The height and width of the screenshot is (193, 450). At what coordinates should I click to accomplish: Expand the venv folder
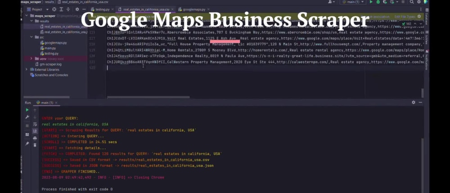point(31,59)
